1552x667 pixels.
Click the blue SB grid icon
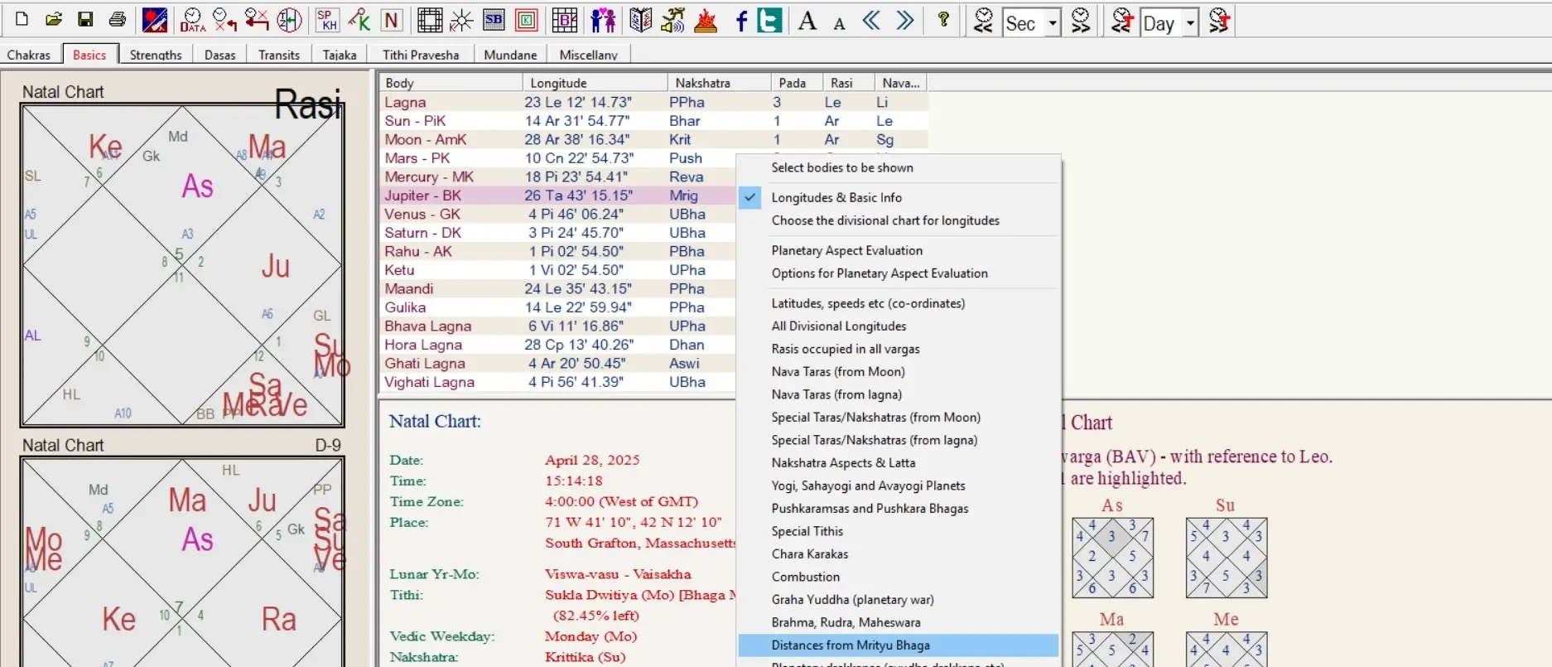click(494, 21)
